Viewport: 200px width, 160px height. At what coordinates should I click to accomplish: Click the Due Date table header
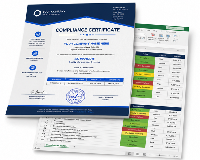click(177, 56)
